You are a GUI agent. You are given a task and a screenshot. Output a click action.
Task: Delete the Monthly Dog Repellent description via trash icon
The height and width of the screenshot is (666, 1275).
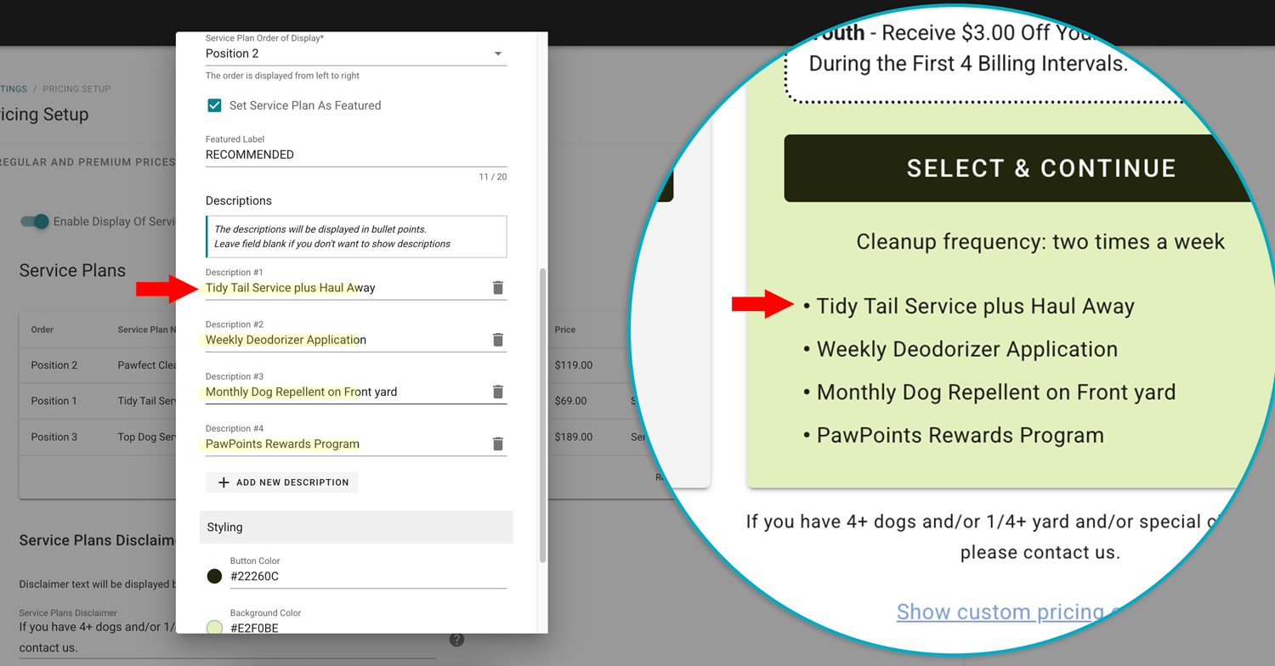point(498,391)
